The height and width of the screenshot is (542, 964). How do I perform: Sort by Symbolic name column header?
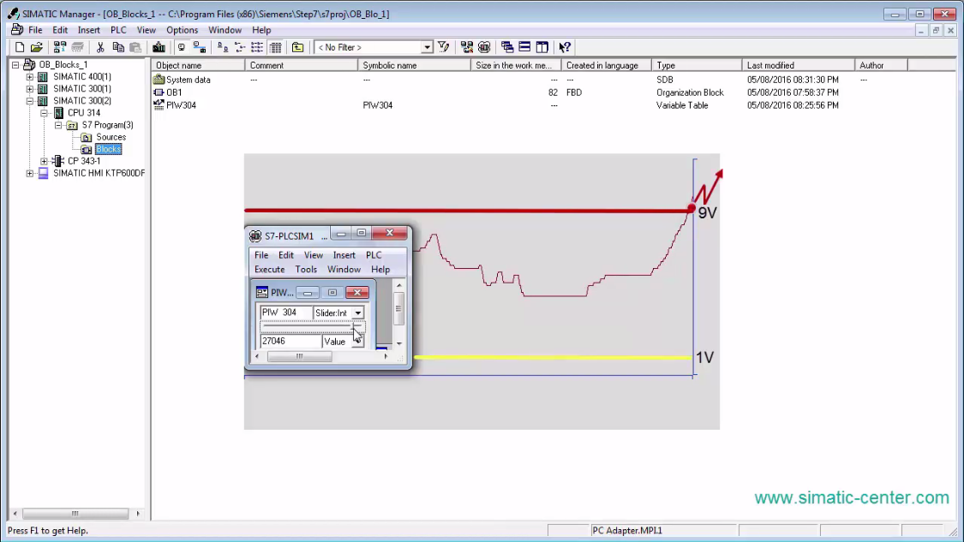click(x=415, y=65)
